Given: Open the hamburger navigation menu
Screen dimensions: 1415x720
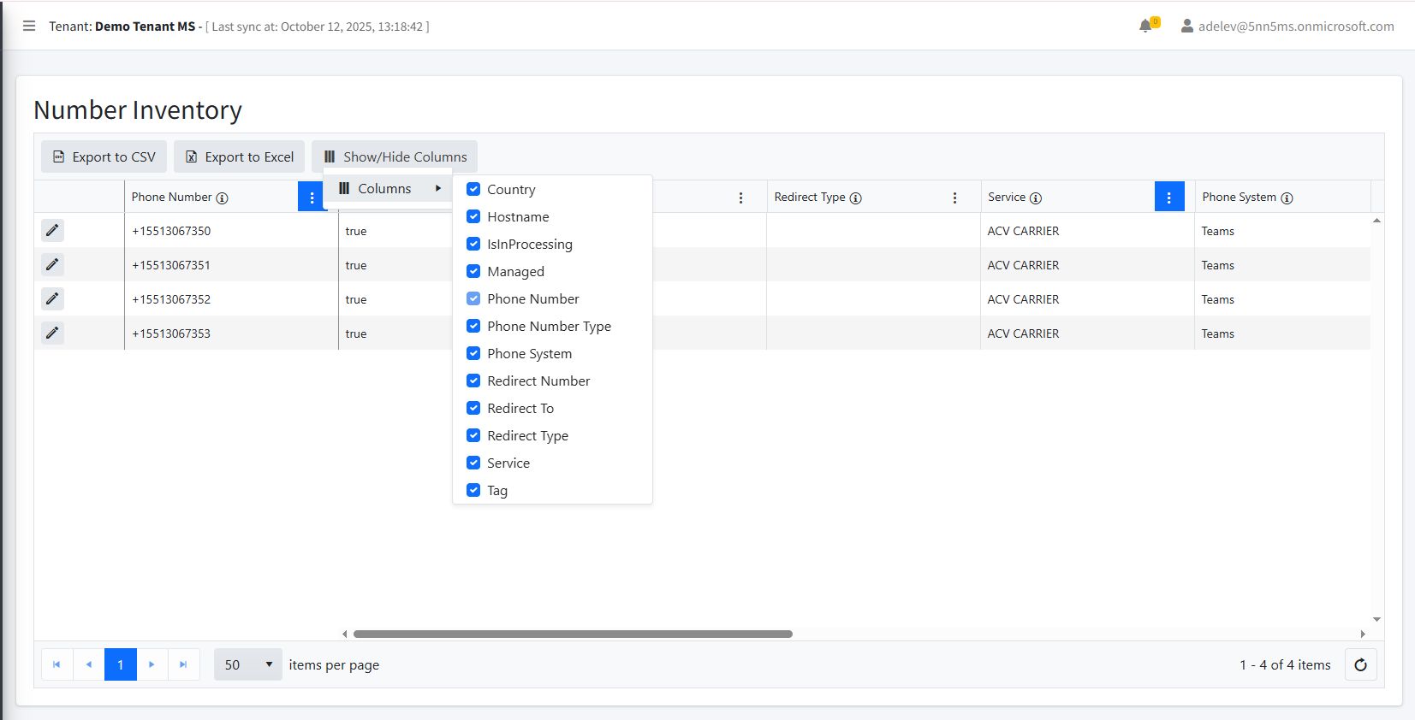Looking at the screenshot, I should click(x=29, y=26).
